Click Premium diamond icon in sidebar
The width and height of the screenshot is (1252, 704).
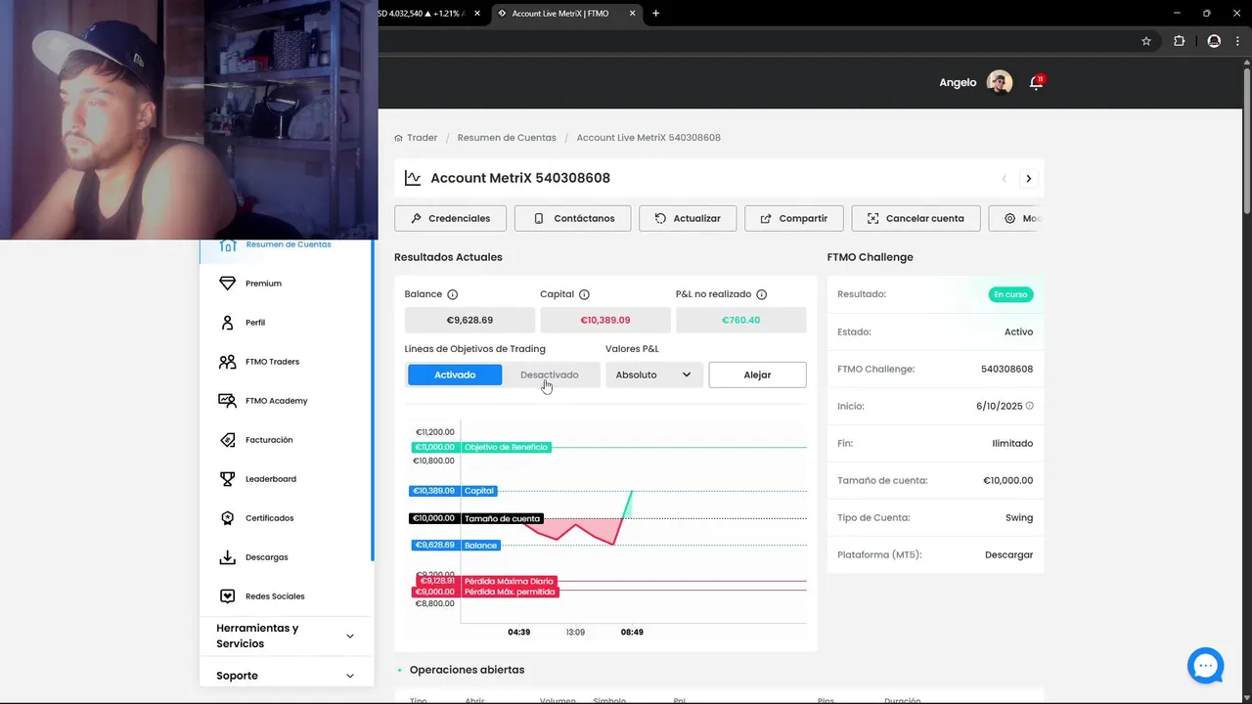[227, 284]
